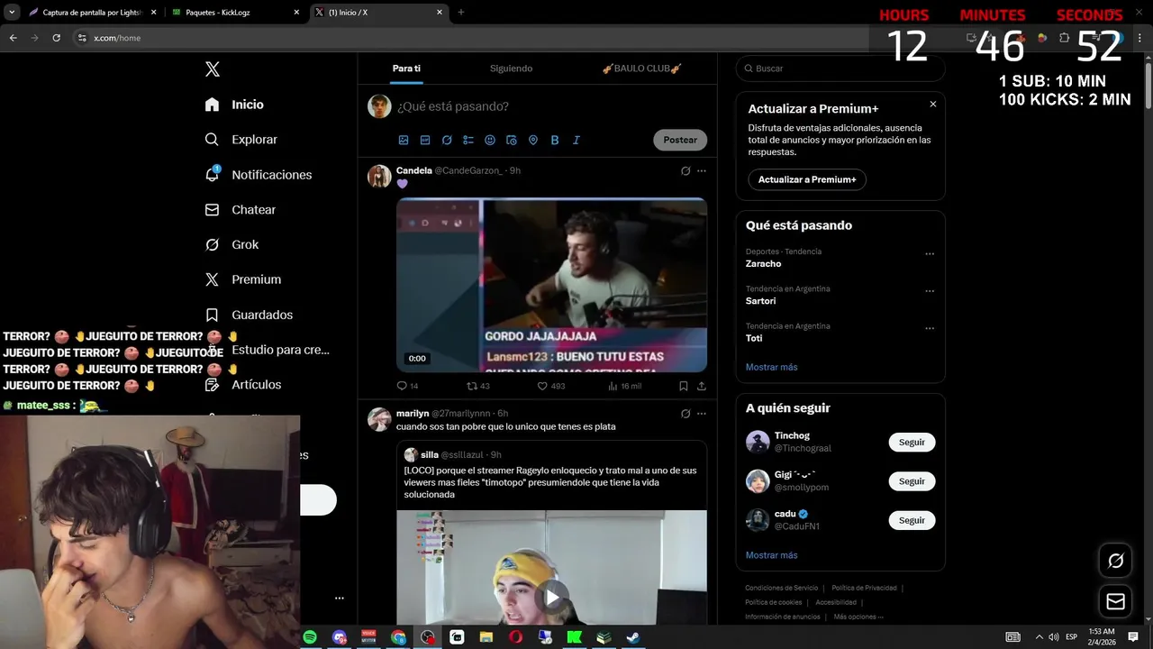This screenshot has width=1153, height=649.
Task: Open floating messages envelope button
Action: pos(1115,601)
